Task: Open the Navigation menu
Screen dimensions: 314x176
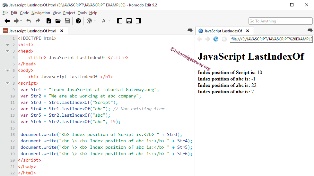Action: coord(41,13)
